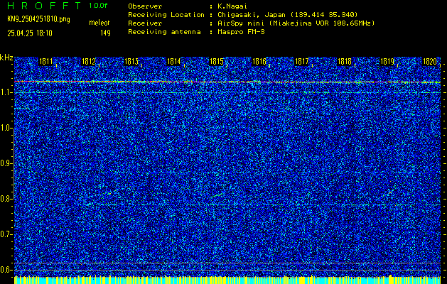This screenshot has width=447, height=284.
Task: Click the 1820 time marker
Action: [x=430, y=61]
